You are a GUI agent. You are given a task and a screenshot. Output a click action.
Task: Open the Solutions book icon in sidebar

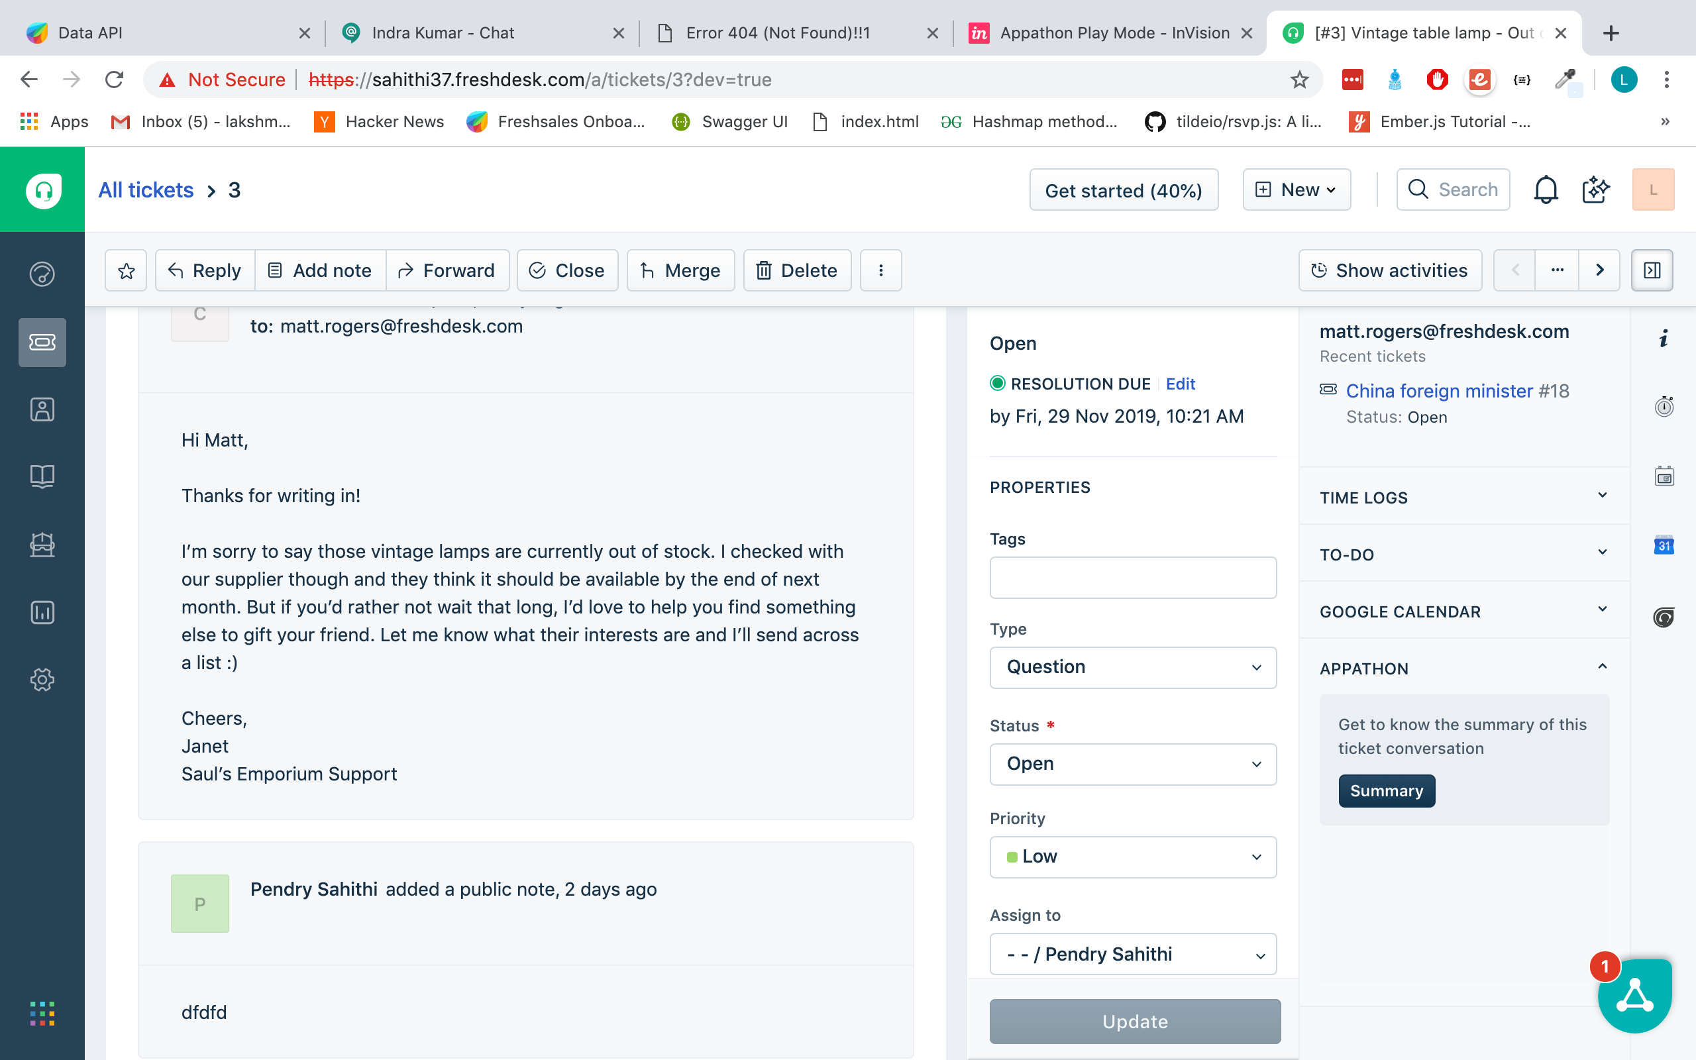[42, 477]
